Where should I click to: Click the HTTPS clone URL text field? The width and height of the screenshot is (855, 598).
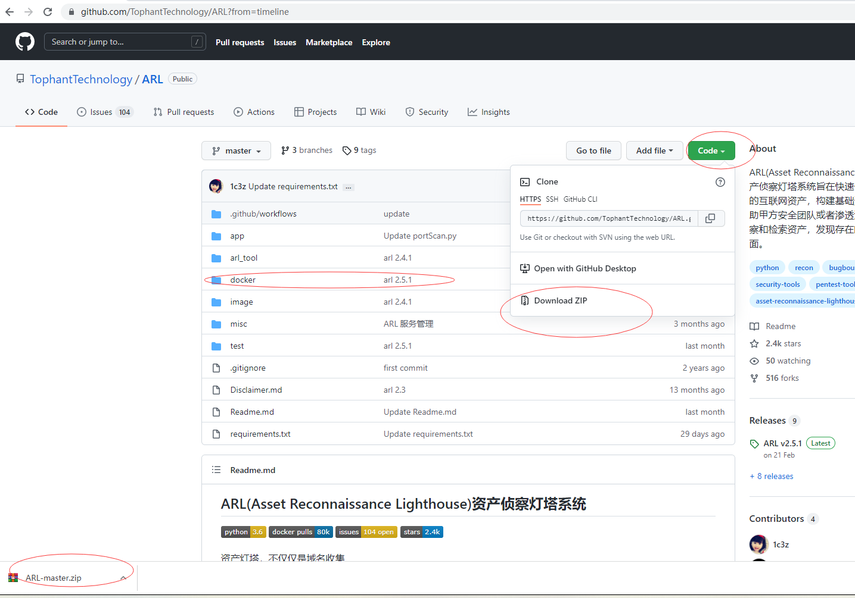[609, 218]
